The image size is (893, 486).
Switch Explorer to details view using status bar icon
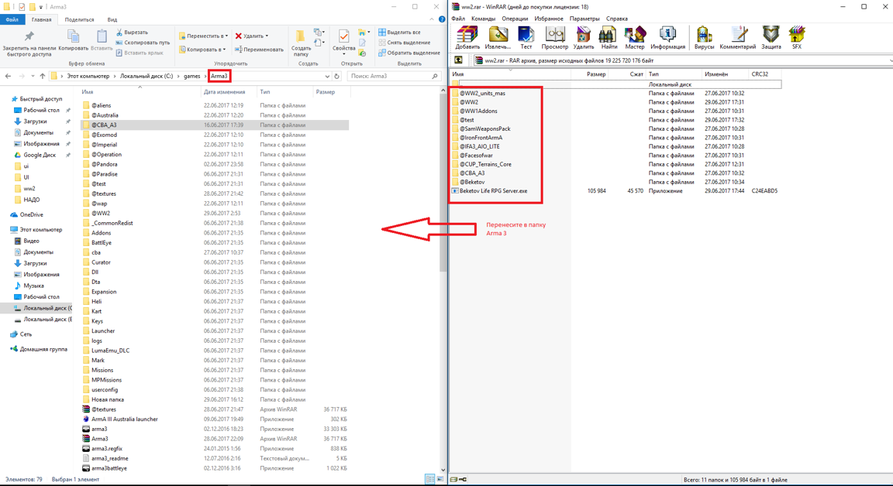(430, 480)
